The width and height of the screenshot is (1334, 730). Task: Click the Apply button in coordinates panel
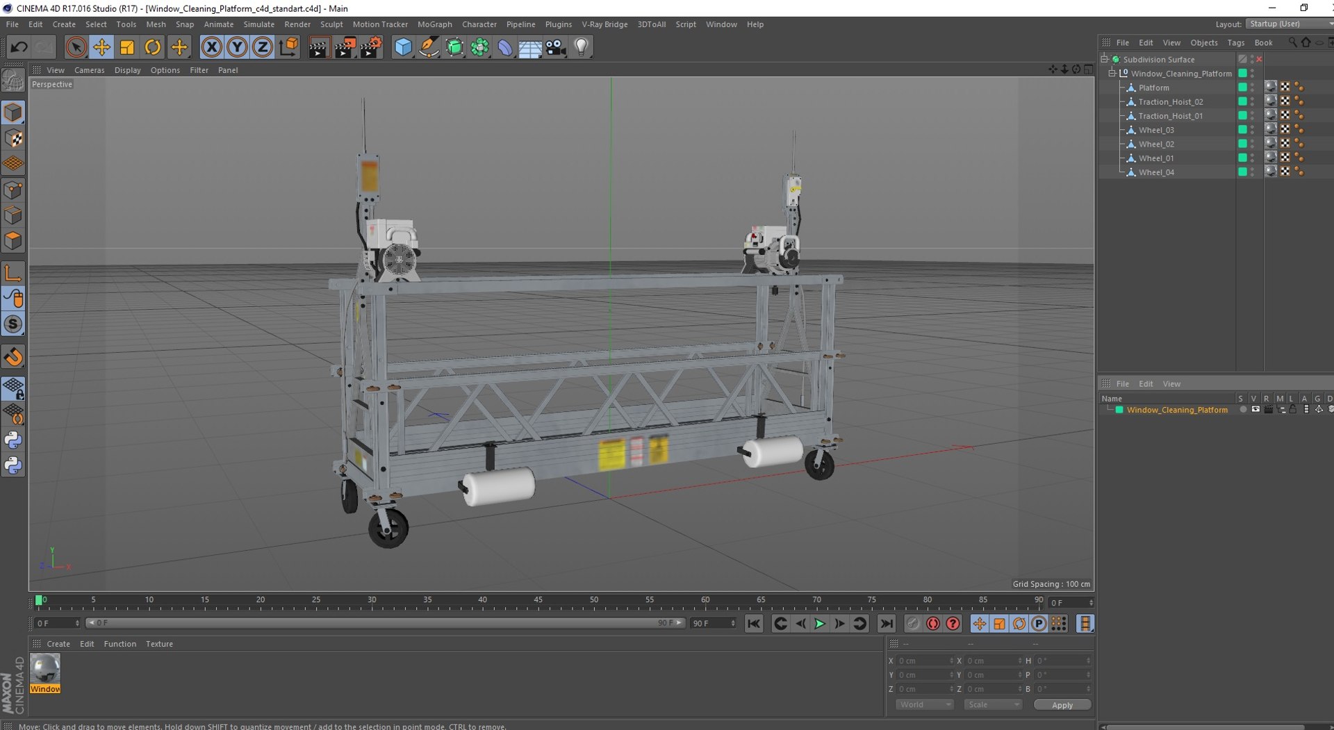(1062, 705)
